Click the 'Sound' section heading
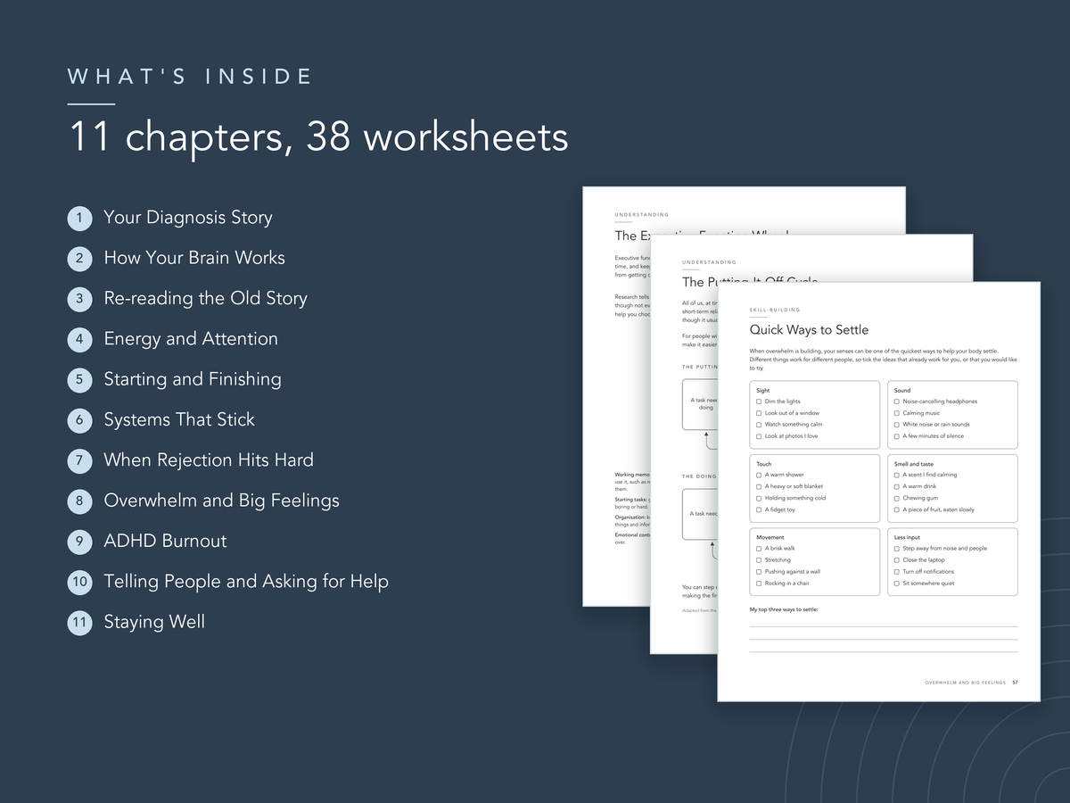Screen dimensions: 1070x803 (x=902, y=391)
